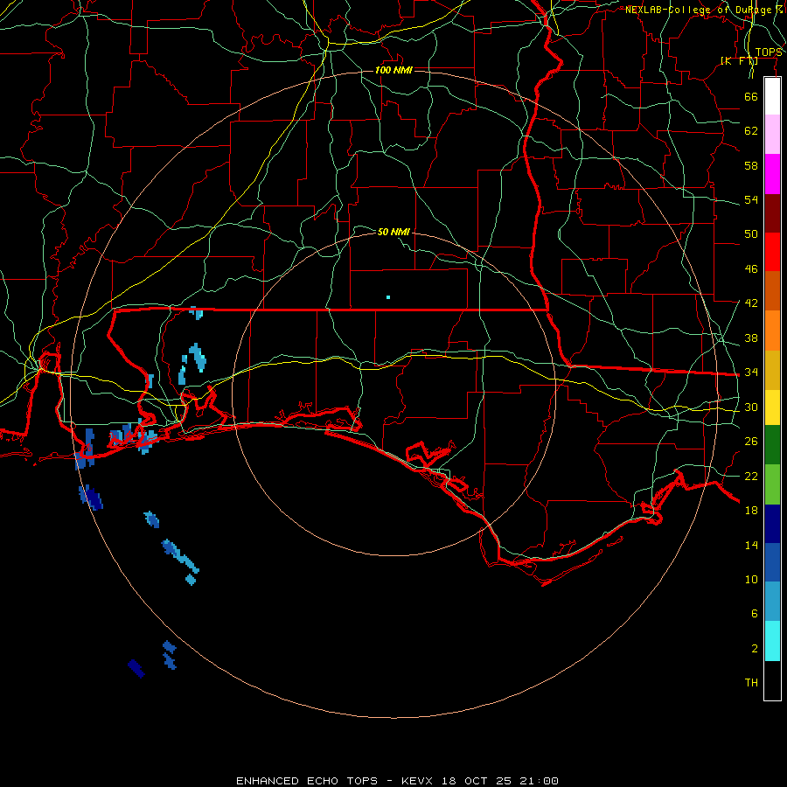
Task: Click the burnt orange legend band
Action: [772, 291]
